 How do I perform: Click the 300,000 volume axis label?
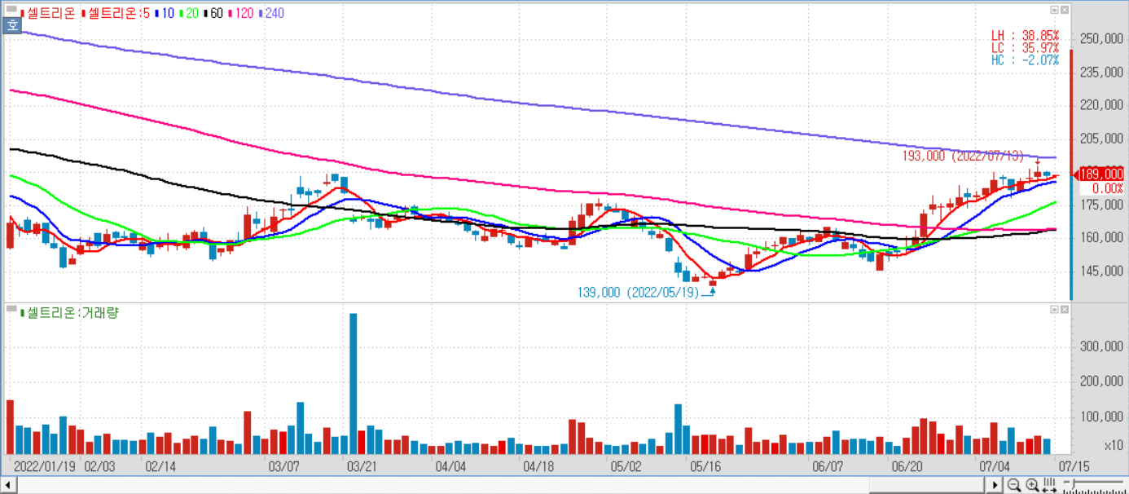tap(1101, 346)
